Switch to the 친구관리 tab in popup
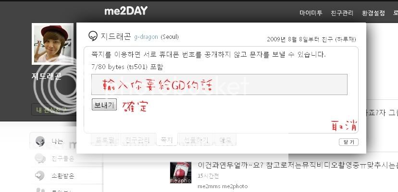 click(137, 140)
